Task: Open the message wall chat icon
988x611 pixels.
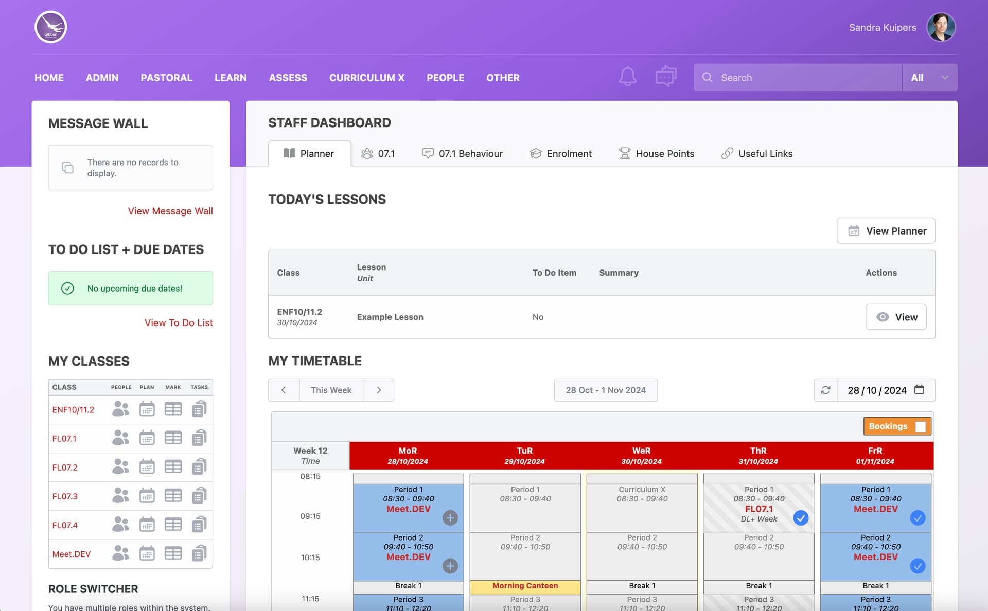Action: click(x=666, y=77)
